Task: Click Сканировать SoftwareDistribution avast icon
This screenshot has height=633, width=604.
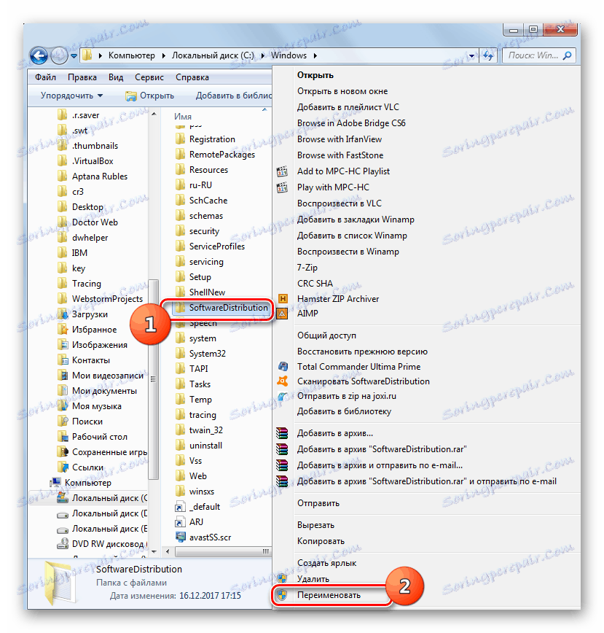Action: (283, 381)
